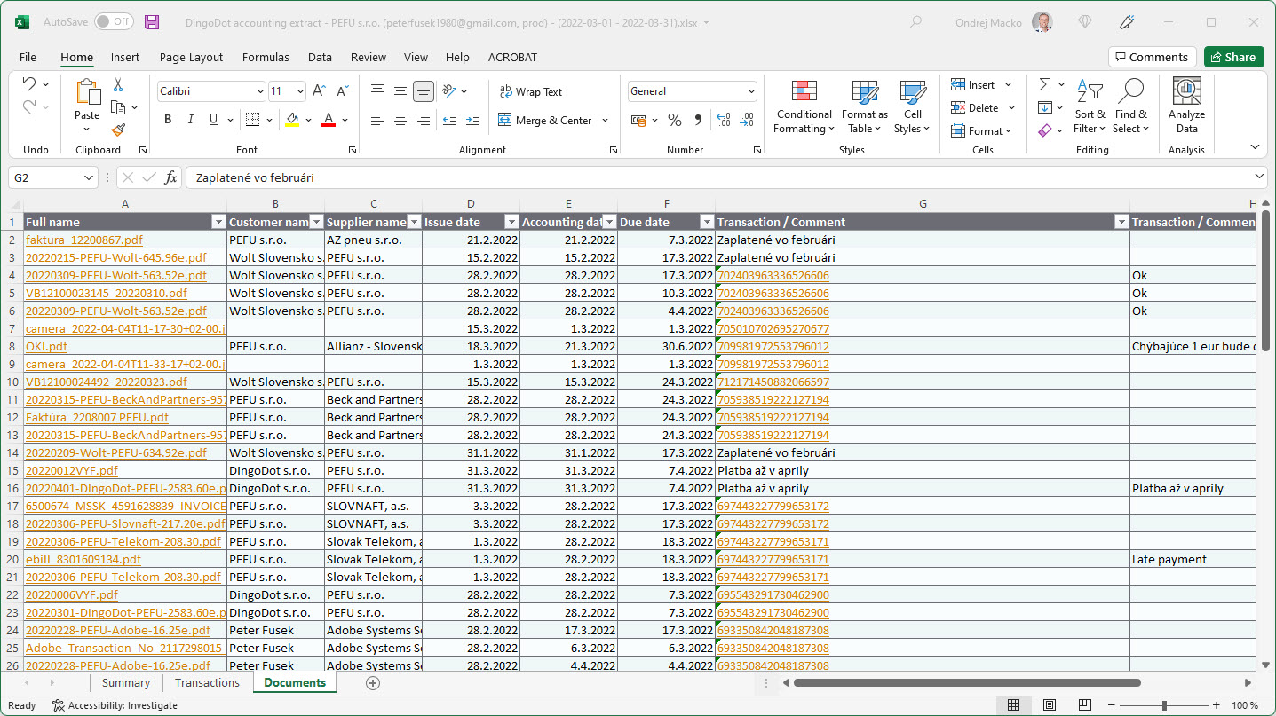Viewport: 1276px width, 716px height.
Task: Click the zoom slider in status bar
Action: 1164,705
